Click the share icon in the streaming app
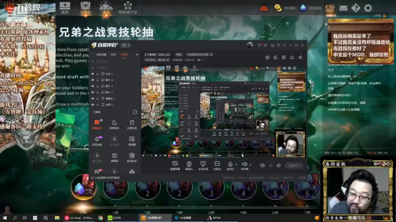This screenshot has height=222, width=396. (300, 57)
